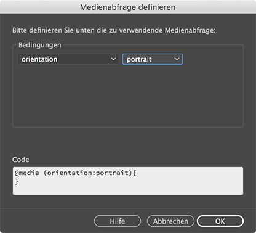Click the '@media (orientation:portrait){' code line

coord(75,173)
